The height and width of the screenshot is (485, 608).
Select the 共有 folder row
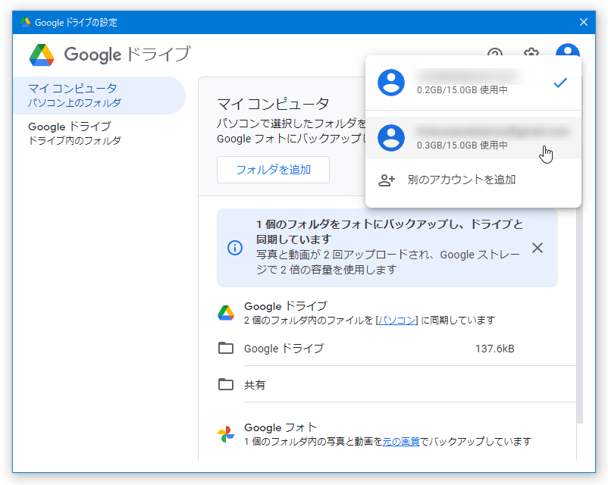point(396,384)
